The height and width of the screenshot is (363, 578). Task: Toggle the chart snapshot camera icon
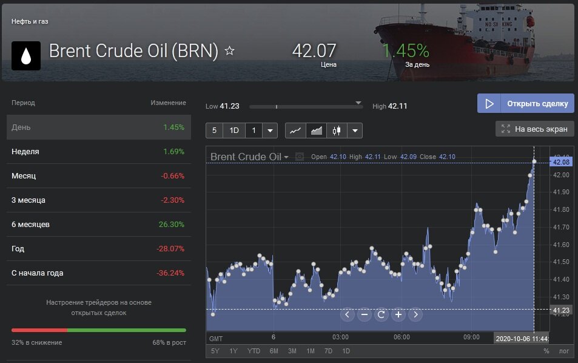tap(299, 157)
